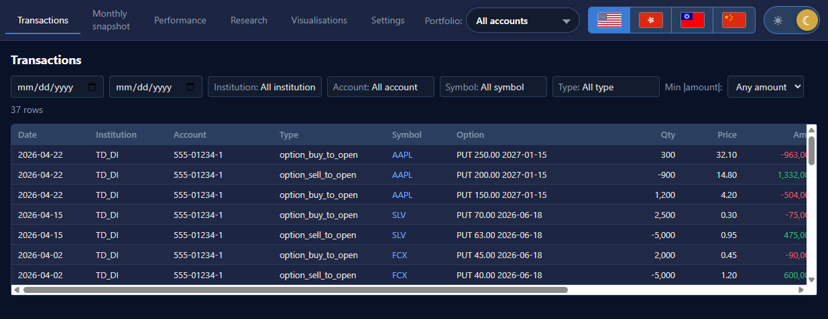Click the PUT 63.00 2026-06-18 option cell
828x319 pixels.
click(x=499, y=235)
